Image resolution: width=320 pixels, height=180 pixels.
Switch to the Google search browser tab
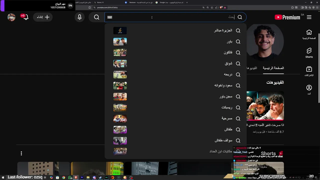(x=169, y=2)
